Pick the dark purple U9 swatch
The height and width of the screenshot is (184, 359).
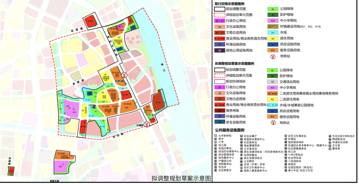219,50
